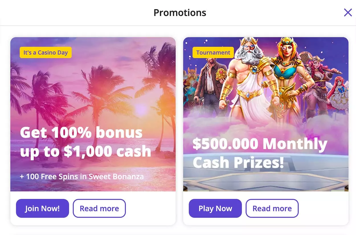Select the It's a Casino Day badge
The image size is (356, 235).
(46, 52)
